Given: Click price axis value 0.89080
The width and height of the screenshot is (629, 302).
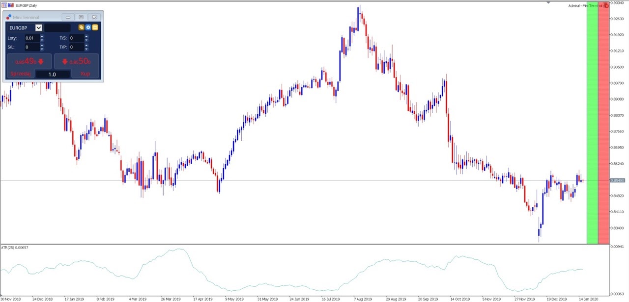Looking at the screenshot, I should click(x=618, y=100).
